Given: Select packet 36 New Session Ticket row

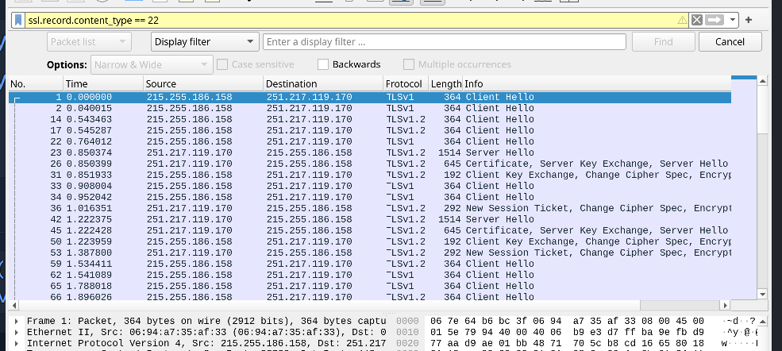Looking at the screenshot, I should click(370, 208).
